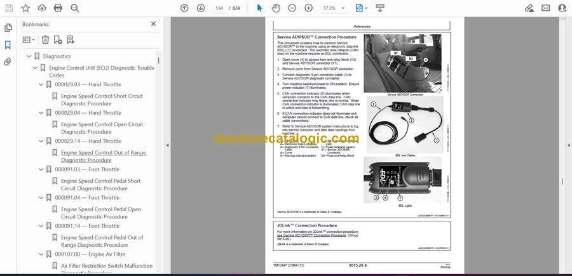Collapse Engine Control Unit Diagnostic Trouble Codes
This screenshot has height=276, width=572.
coord(36,68)
